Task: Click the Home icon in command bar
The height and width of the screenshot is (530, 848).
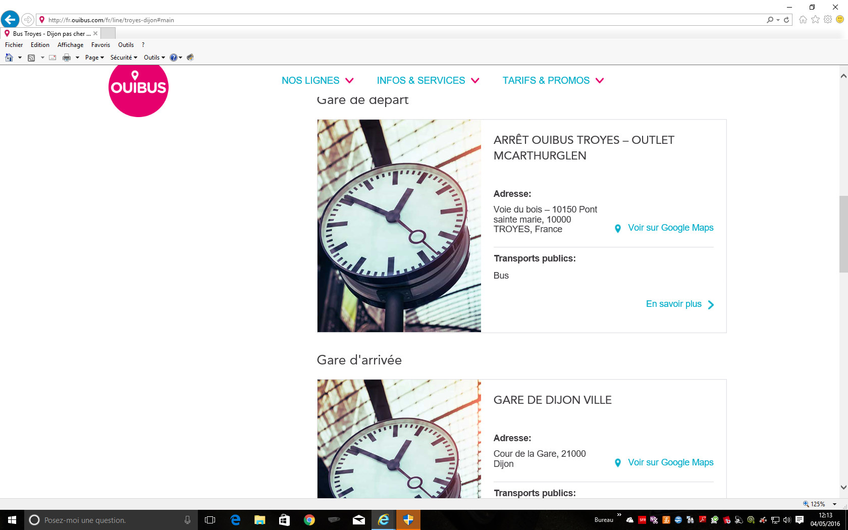Action: click(9, 58)
